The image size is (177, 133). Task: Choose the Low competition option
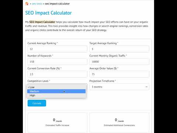click(x=56, y=87)
